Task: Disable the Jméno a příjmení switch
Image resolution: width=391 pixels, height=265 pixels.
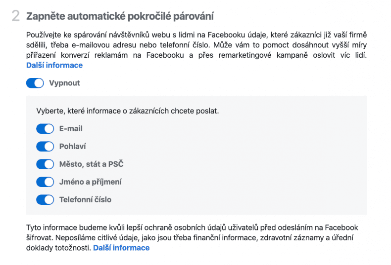Action: point(45,182)
